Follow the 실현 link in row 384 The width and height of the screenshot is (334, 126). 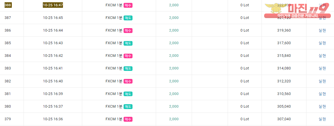point(322,56)
